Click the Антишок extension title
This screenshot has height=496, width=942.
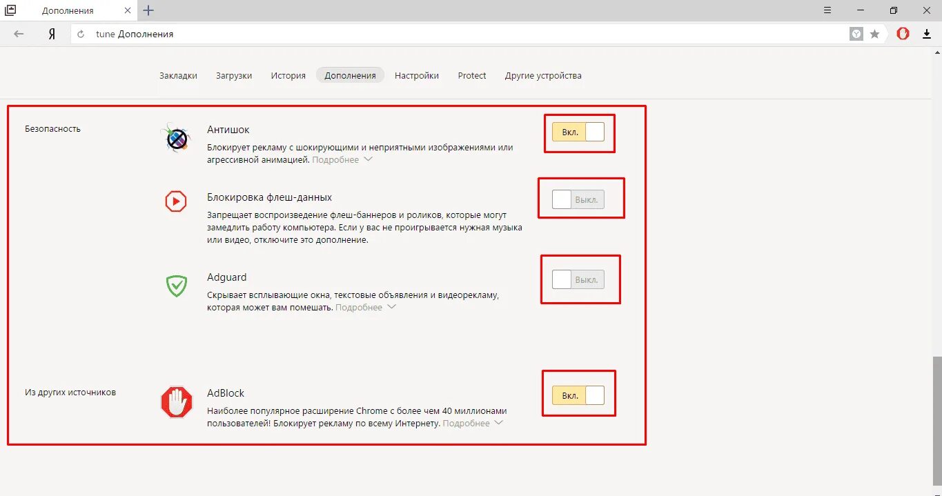228,130
